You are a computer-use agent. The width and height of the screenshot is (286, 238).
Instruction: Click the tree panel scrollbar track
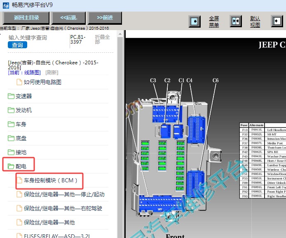[120, 137]
